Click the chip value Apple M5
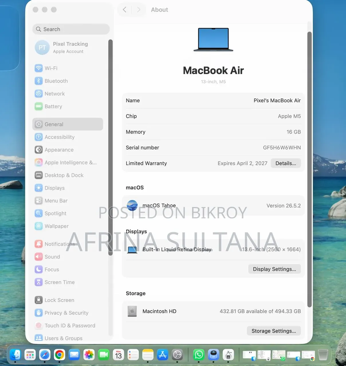The image size is (346, 366). tap(289, 116)
